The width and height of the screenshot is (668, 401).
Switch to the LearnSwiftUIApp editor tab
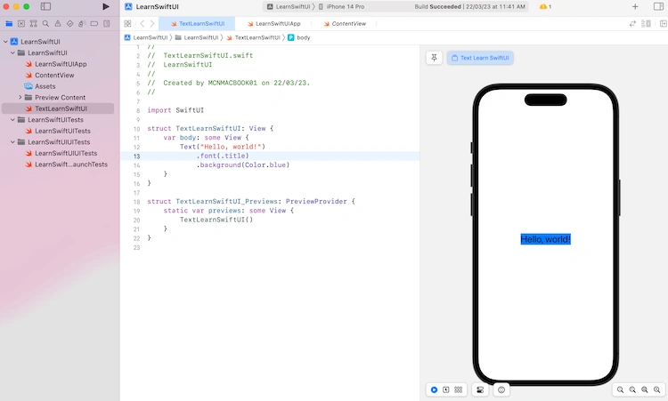[274, 24]
